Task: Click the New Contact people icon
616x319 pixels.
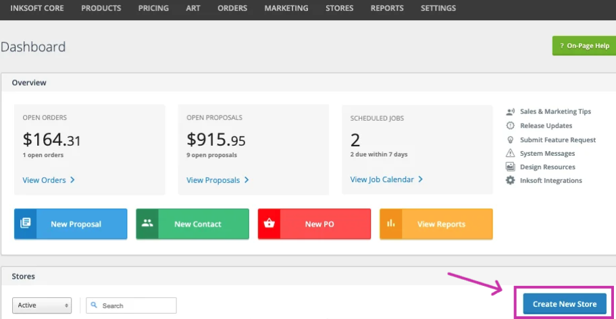Action: (147, 224)
